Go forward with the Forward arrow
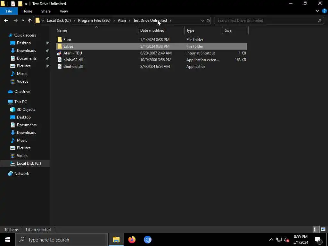This screenshot has width=328, height=246. pyautogui.click(x=15, y=20)
